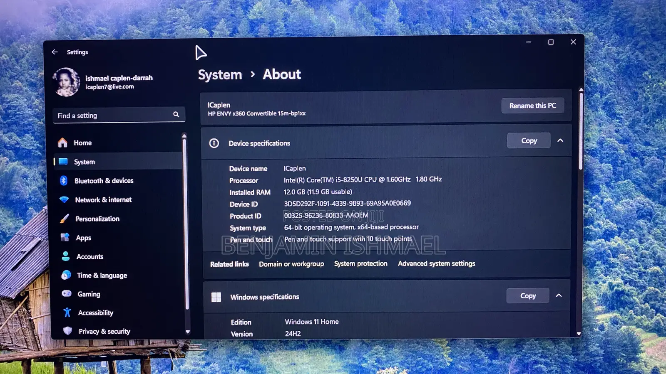Go back with the back arrow

pyautogui.click(x=55, y=52)
